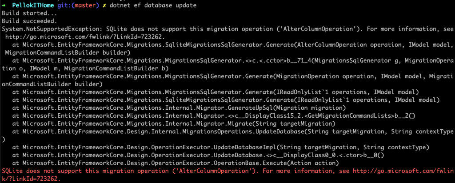The image size is (455, 183).
Task: Click the 'Build succeeded.' line
Action: [x=29, y=21]
